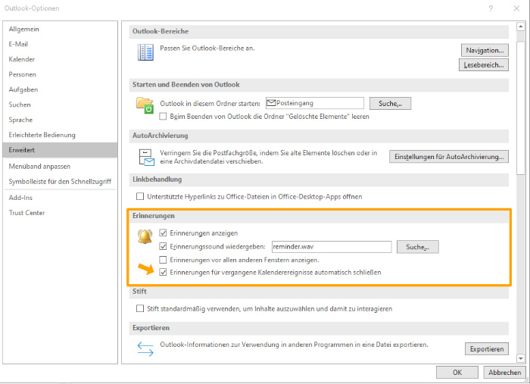530x384 pixels.
Task: Click the 'Navigation...' button
Action: pos(485,50)
